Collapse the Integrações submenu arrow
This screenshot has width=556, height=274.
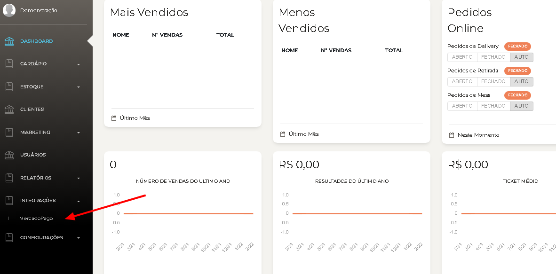click(79, 201)
